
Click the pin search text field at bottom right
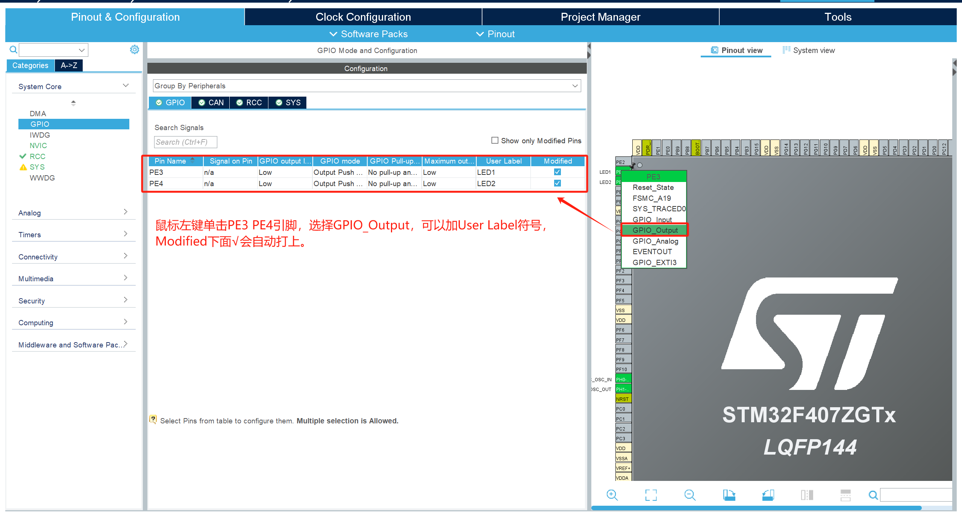click(916, 495)
